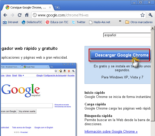This screenshot has height=136, width=155.
Task: Go to the home page icon
Action: [x=27, y=15]
